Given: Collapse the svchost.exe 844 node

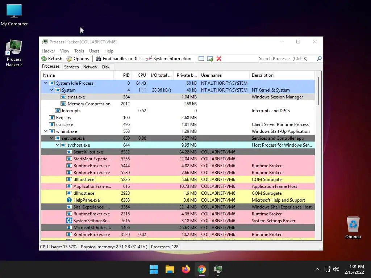Looking at the screenshot, I should pos(57,145).
